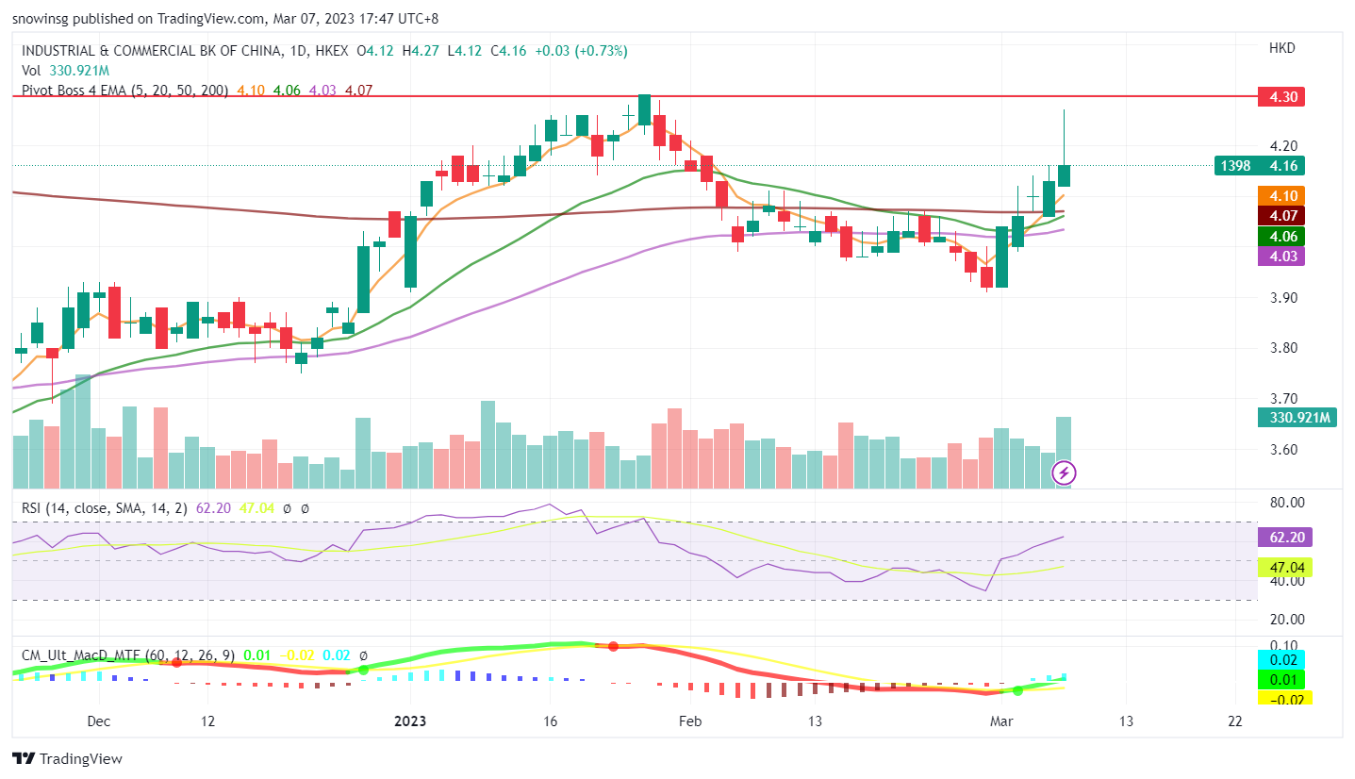Viewport: 1355px width, 779px height.
Task: Click the green 4.06 EMA label
Action: pyautogui.click(x=1281, y=235)
